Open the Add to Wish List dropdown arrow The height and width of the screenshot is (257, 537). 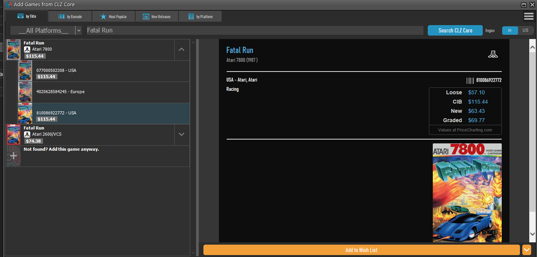pyautogui.click(x=526, y=250)
